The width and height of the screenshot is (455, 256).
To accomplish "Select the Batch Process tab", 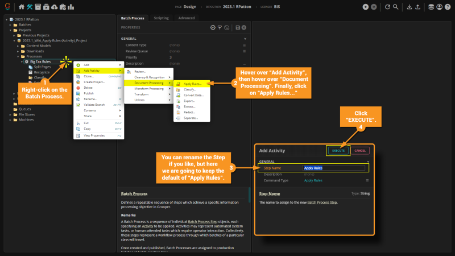I will 133,18.
